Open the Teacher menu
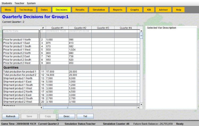199x126 pixels. pos(19,3)
